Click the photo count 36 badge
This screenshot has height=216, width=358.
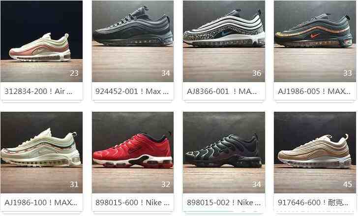pos(257,73)
